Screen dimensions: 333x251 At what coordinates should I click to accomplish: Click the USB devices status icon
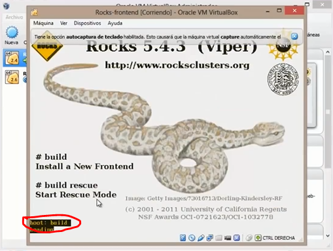tap(201, 238)
